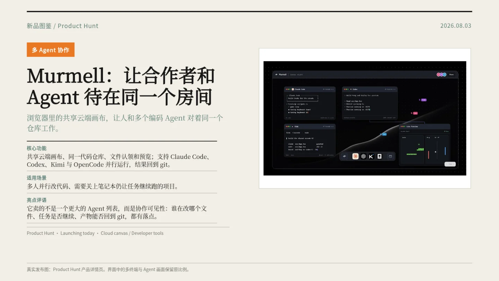
Task: Close the Live Preview window
Action: 401,127
